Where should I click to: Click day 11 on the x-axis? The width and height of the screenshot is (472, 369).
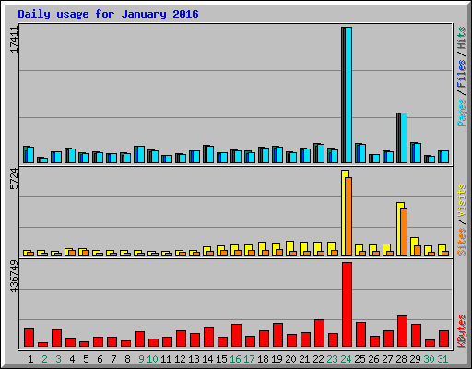(x=166, y=359)
